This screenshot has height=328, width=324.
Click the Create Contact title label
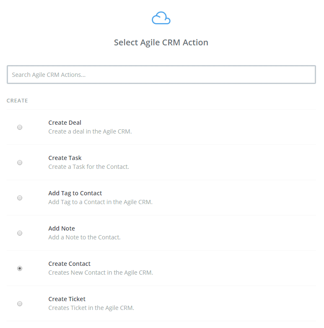[x=70, y=264]
